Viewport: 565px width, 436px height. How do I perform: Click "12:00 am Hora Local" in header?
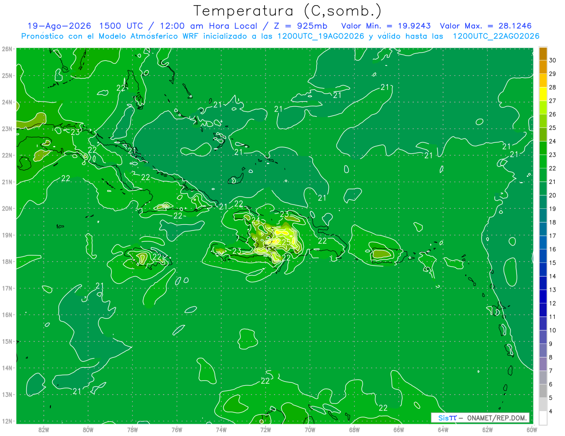coord(208,26)
